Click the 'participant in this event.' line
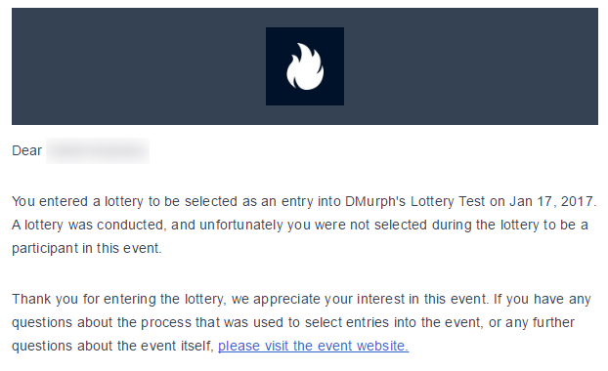608x371 pixels. click(x=87, y=248)
